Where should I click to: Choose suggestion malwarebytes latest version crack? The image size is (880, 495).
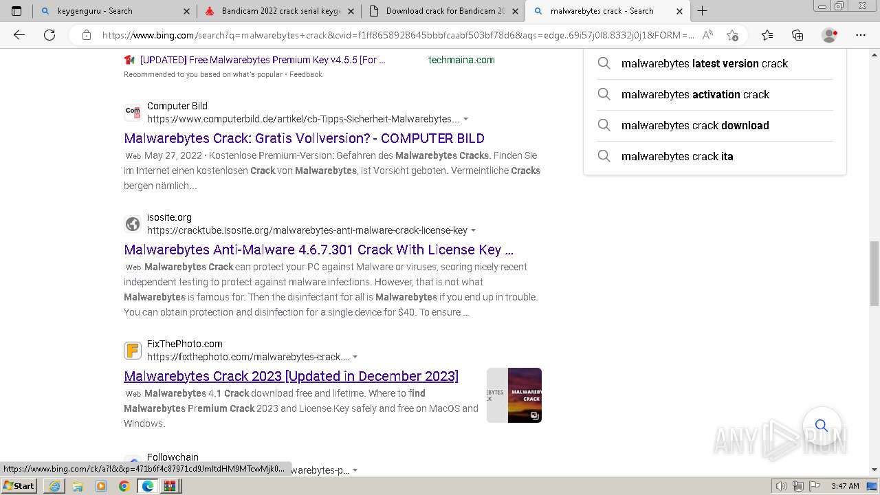point(705,63)
